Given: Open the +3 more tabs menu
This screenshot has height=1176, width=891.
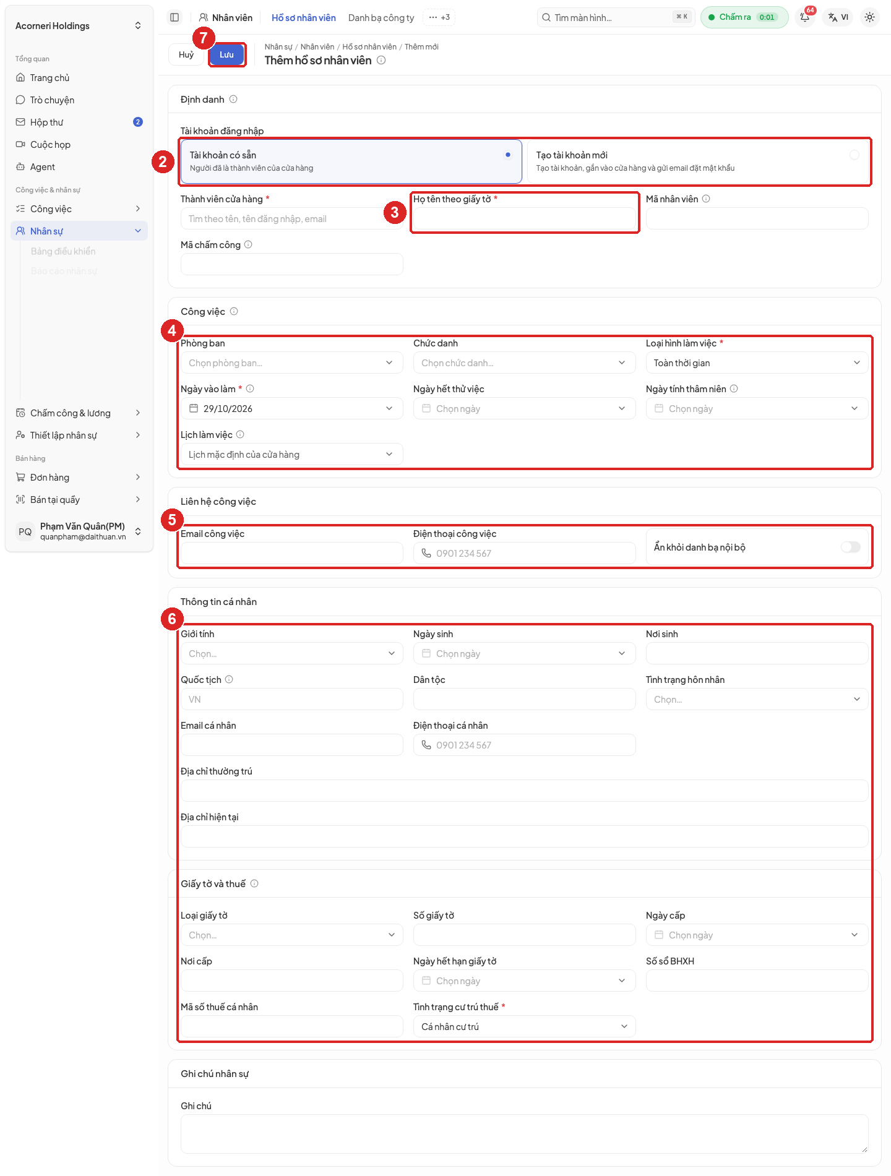Looking at the screenshot, I should pyautogui.click(x=439, y=17).
